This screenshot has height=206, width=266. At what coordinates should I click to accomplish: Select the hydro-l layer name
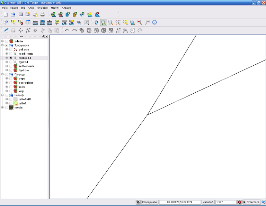(x=23, y=62)
